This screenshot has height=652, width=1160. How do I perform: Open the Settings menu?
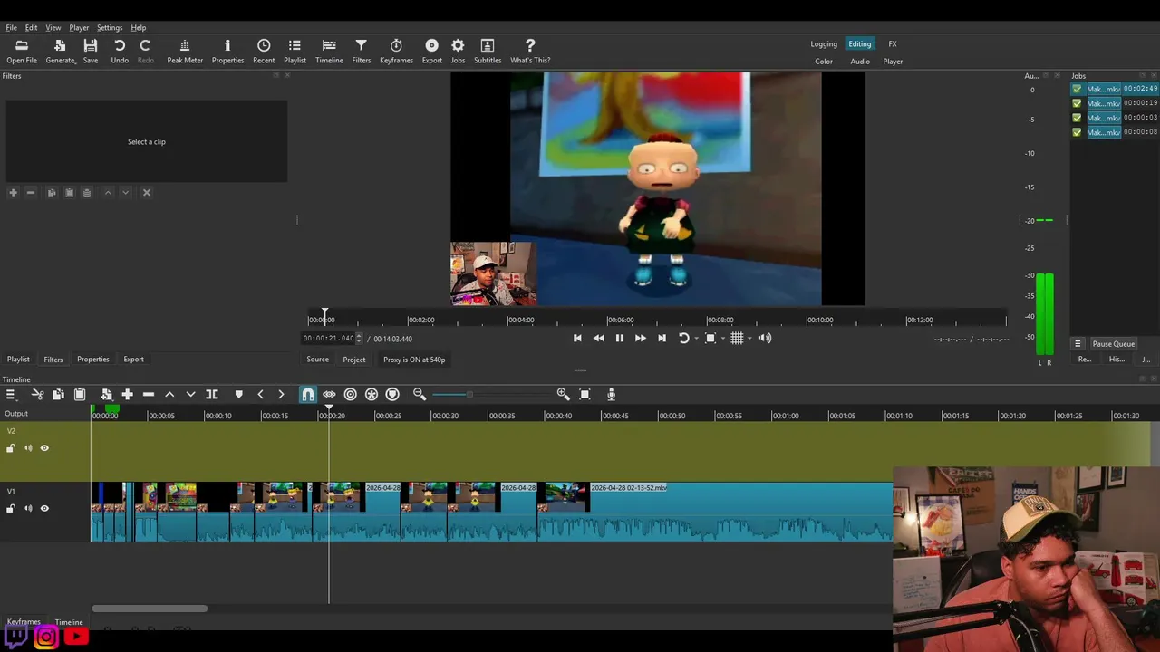(x=109, y=27)
